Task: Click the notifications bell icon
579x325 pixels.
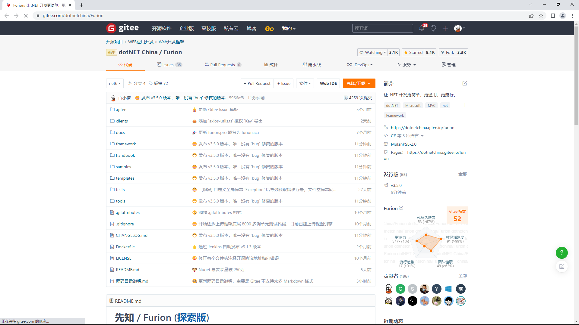Action: [x=421, y=28]
